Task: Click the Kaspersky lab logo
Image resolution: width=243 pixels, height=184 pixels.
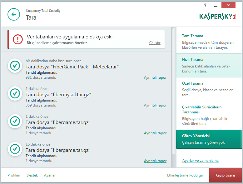Action: point(217,17)
